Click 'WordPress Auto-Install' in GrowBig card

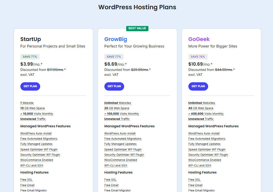(x=120, y=133)
